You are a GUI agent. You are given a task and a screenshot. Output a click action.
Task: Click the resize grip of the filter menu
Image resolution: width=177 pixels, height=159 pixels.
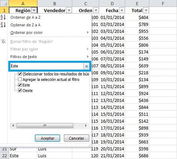pos(90,146)
